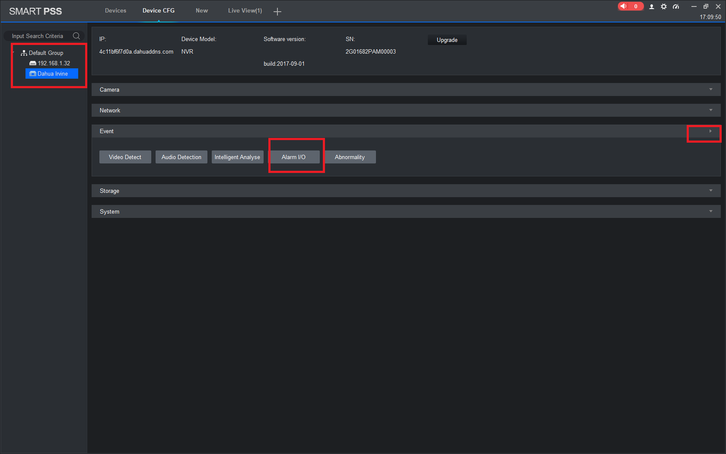The height and width of the screenshot is (454, 726).
Task: Select the Default Group tree node
Action: (x=42, y=53)
